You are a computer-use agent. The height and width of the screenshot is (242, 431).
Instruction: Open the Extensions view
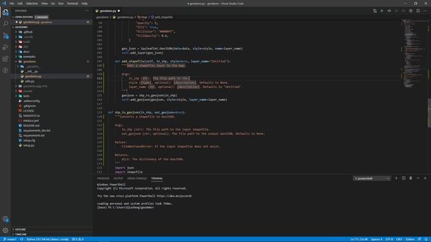5,58
